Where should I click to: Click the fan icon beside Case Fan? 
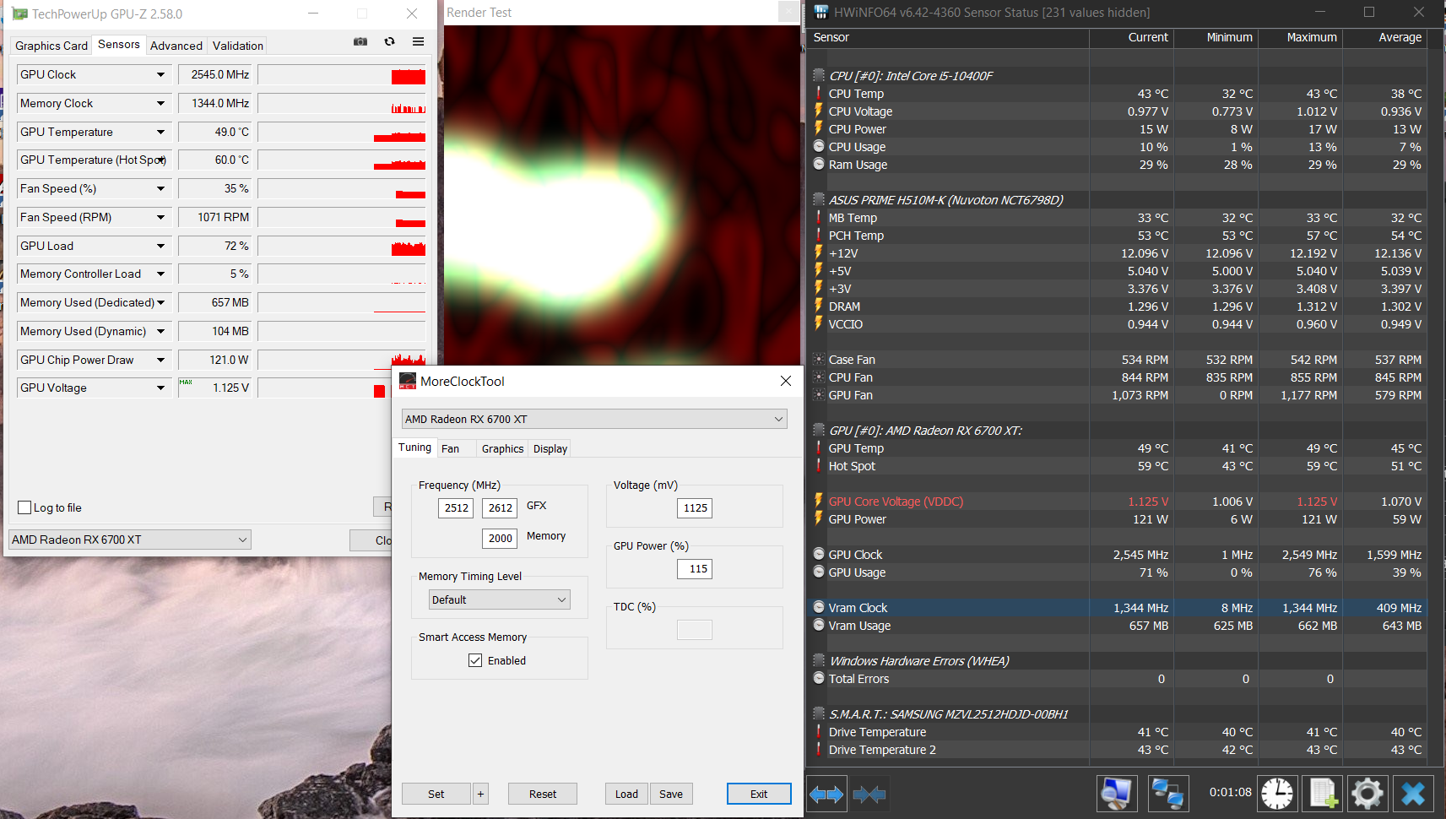tap(819, 360)
